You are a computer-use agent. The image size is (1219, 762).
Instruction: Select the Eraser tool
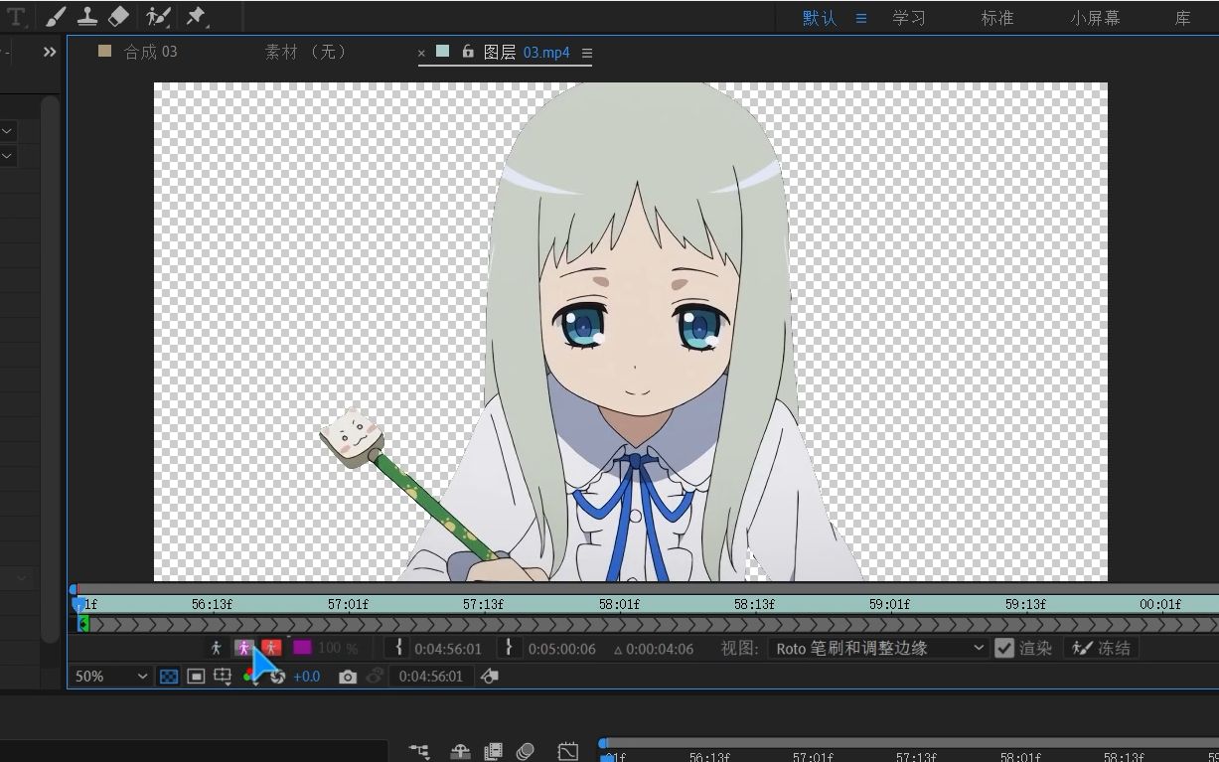pos(118,17)
